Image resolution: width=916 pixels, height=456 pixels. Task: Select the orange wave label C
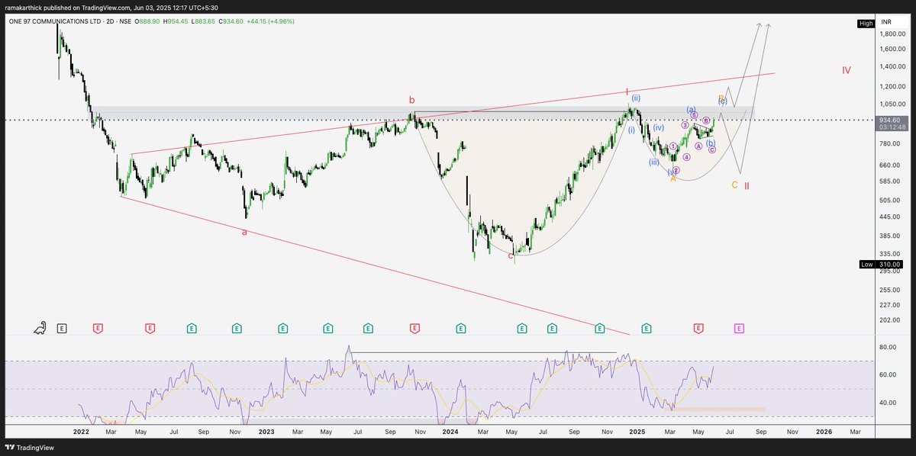point(734,185)
